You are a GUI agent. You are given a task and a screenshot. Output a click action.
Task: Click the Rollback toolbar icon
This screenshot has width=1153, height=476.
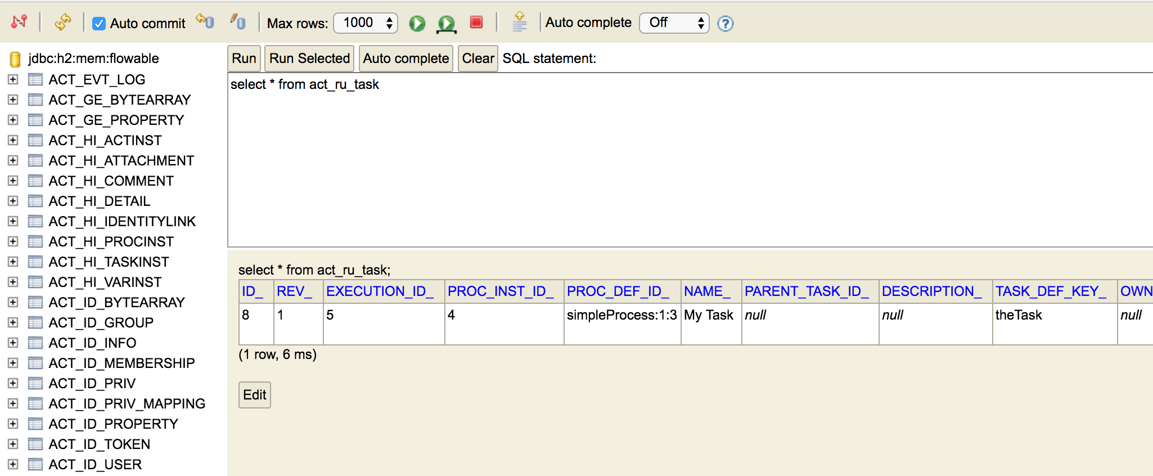205,21
